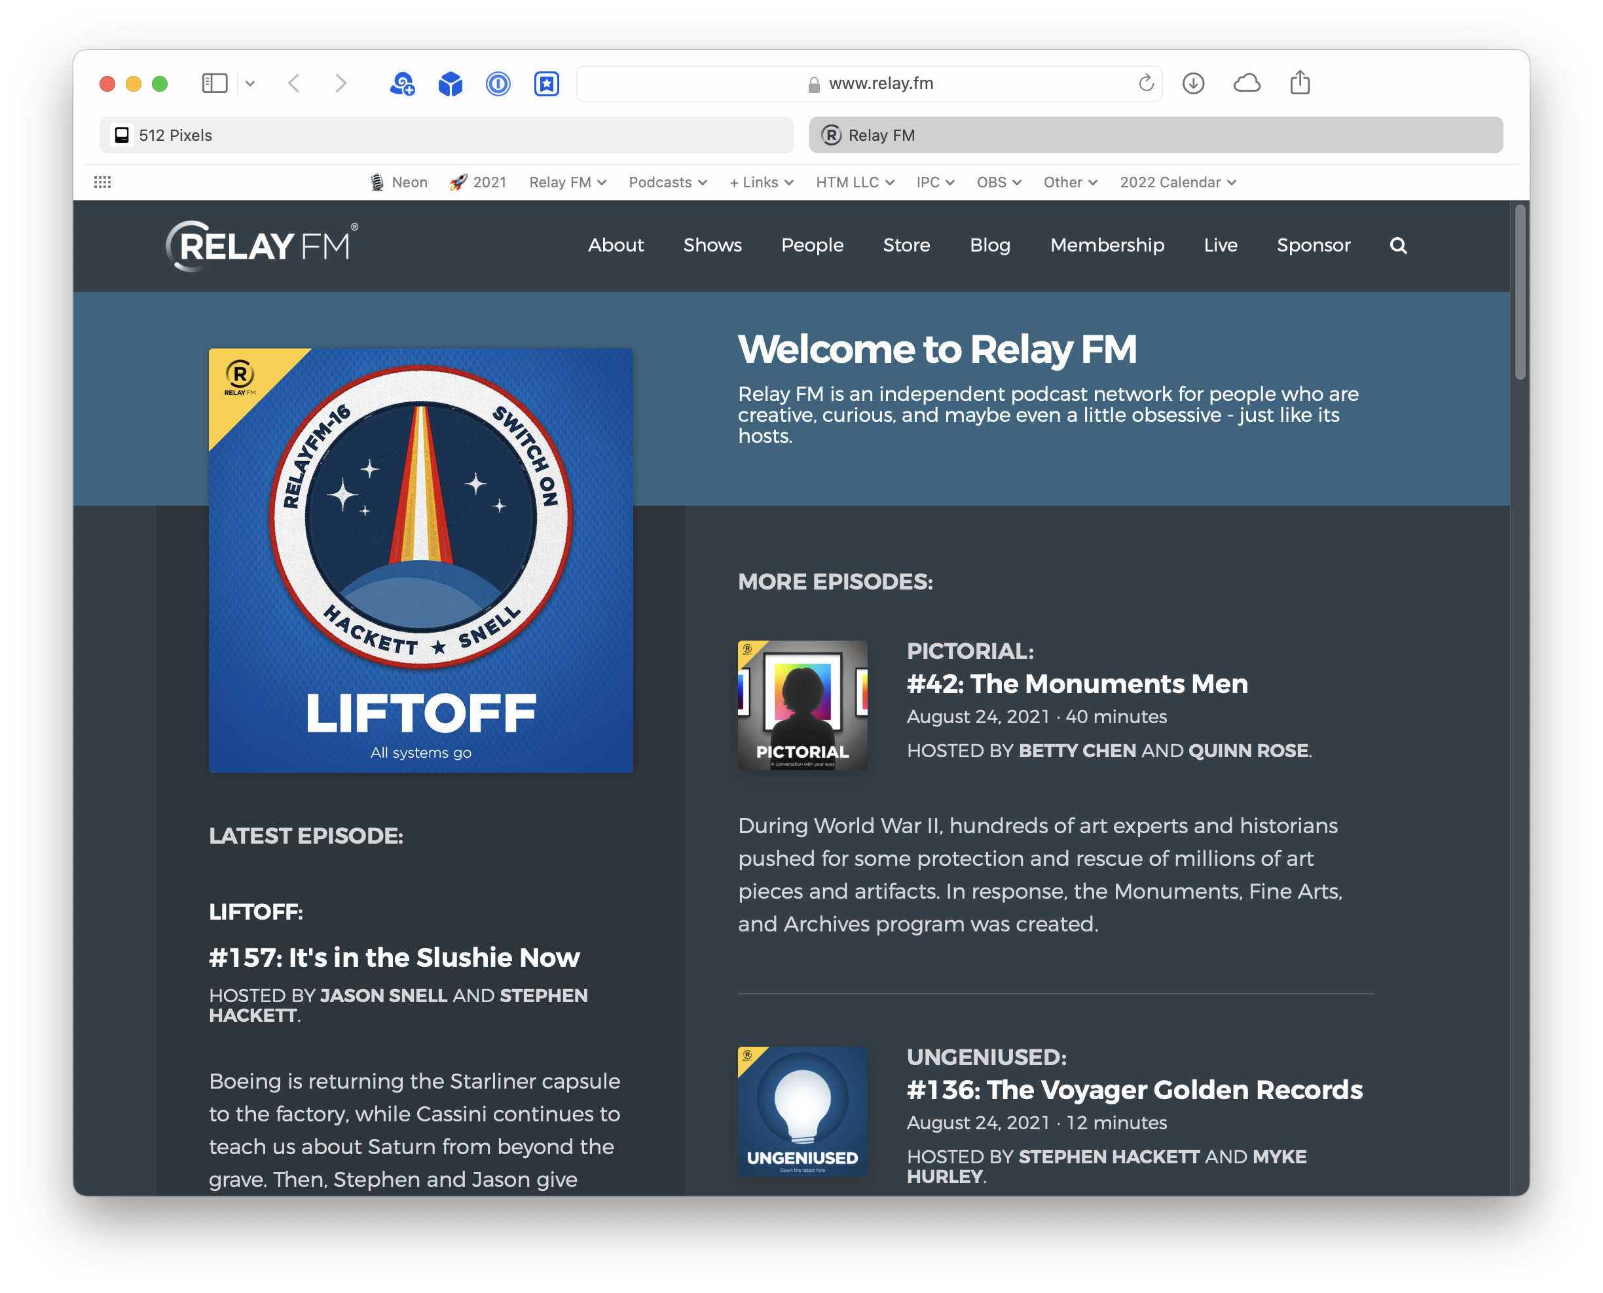The width and height of the screenshot is (1603, 1293).
Task: Expand the HTM LLC bookmarks folder
Action: (x=854, y=181)
